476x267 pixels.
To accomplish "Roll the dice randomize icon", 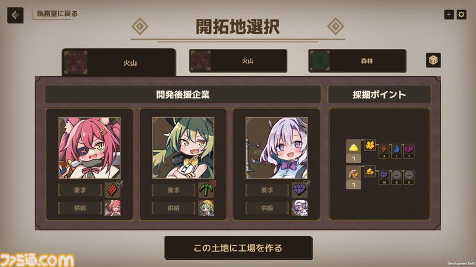I will pyautogui.click(x=433, y=60).
